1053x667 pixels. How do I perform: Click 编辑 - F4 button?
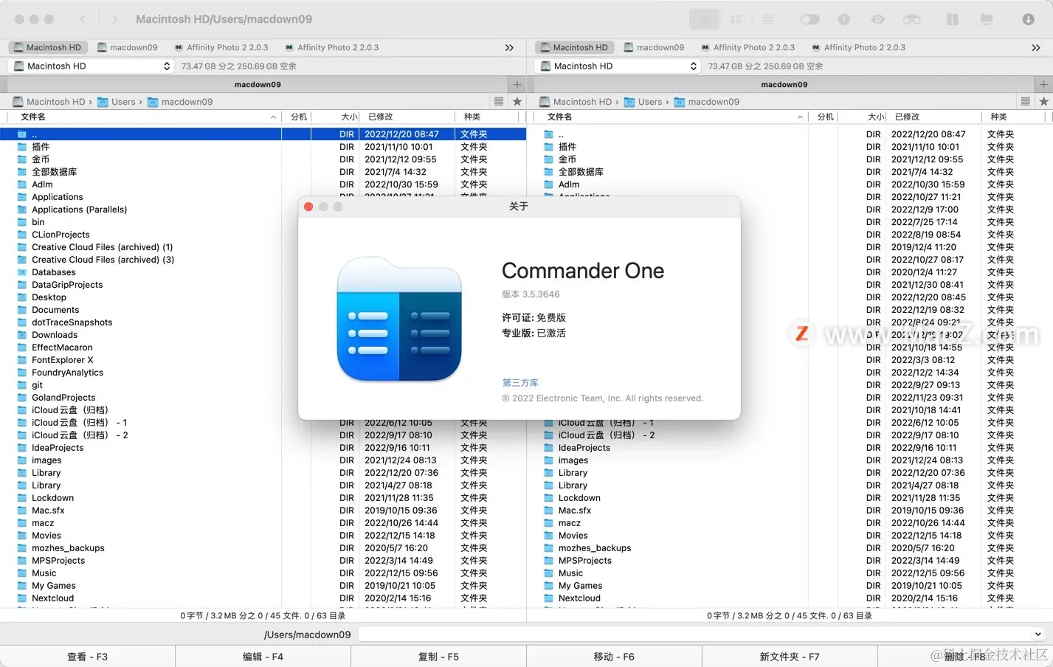click(x=263, y=657)
